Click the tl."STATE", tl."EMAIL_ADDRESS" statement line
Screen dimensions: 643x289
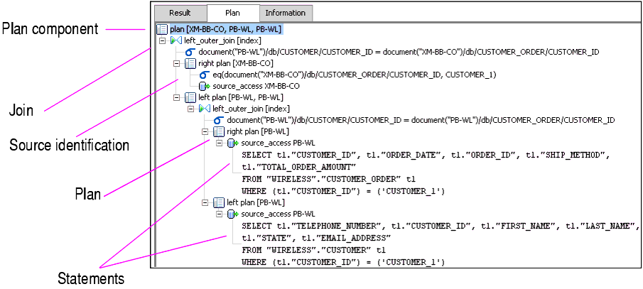(x=317, y=238)
